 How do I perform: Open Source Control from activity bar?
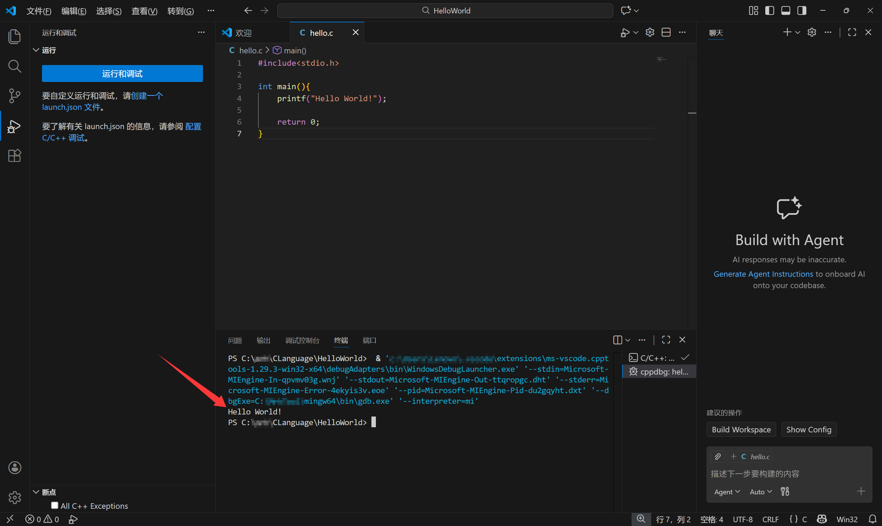pyautogui.click(x=14, y=96)
